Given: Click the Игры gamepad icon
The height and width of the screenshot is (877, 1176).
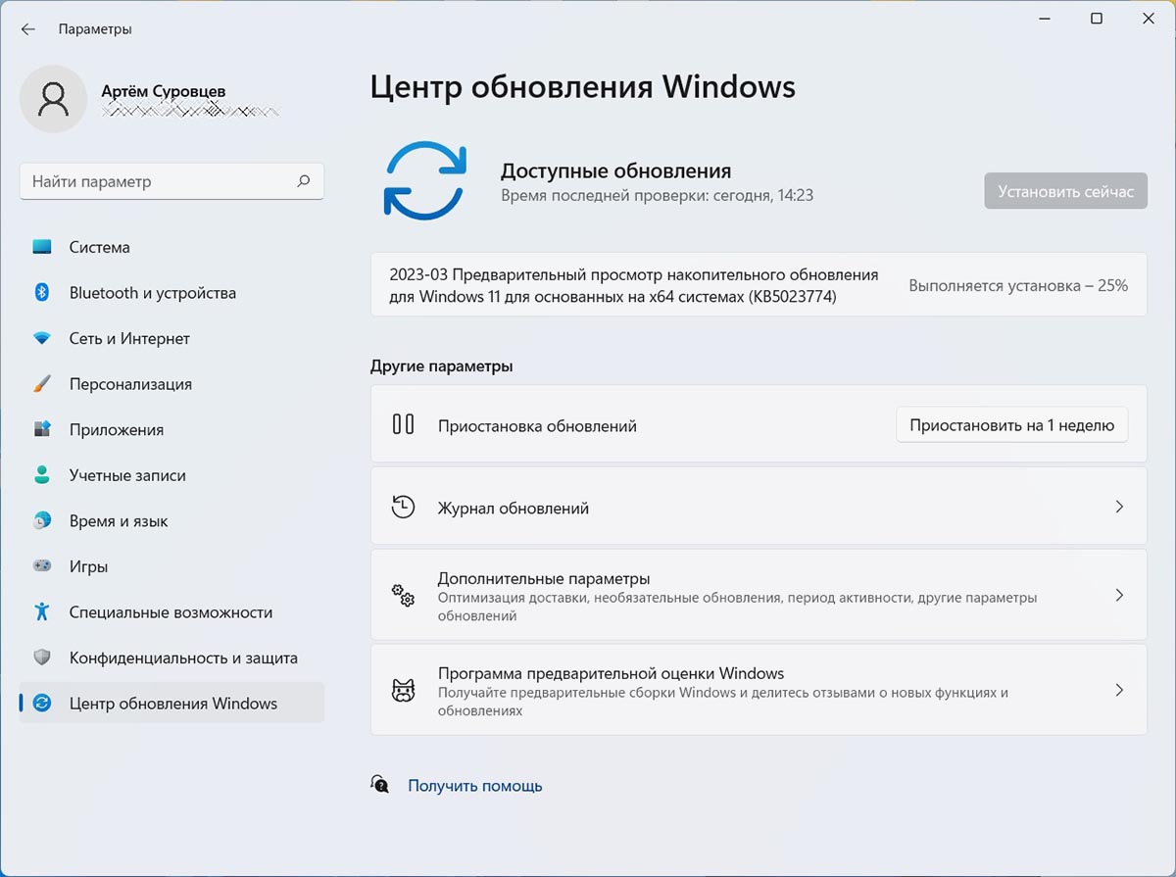Looking at the screenshot, I should 42,566.
